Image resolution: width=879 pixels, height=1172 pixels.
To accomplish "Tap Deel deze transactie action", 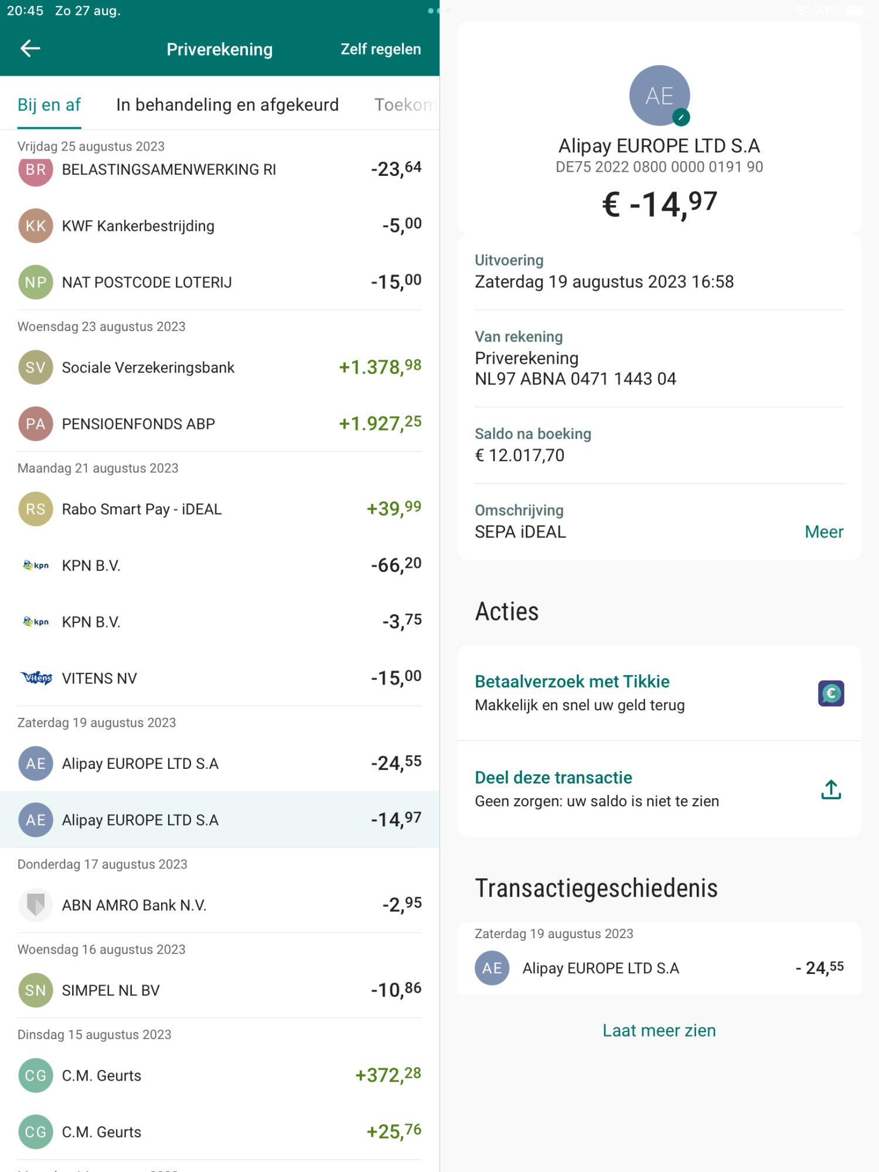I will [553, 778].
